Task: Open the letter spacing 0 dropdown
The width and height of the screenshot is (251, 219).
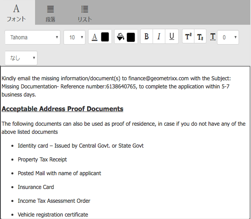Action: [228, 37]
